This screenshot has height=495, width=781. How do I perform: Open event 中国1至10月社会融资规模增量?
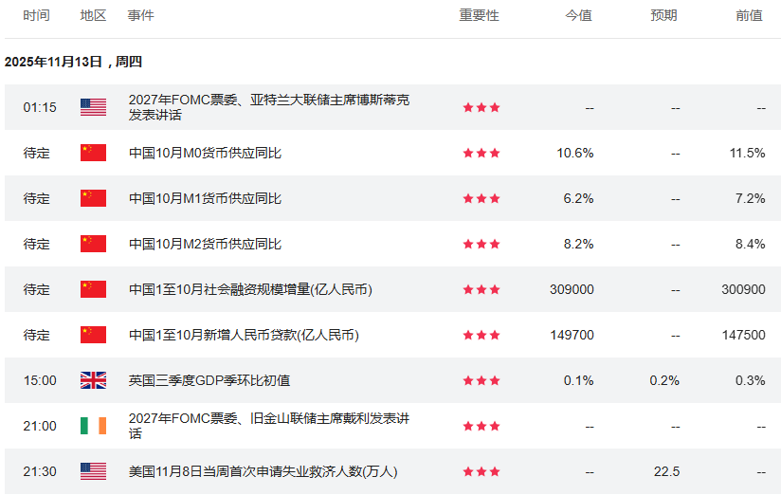click(250, 289)
